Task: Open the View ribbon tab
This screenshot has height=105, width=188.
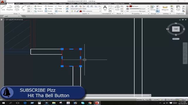Action: tap(55, 3)
